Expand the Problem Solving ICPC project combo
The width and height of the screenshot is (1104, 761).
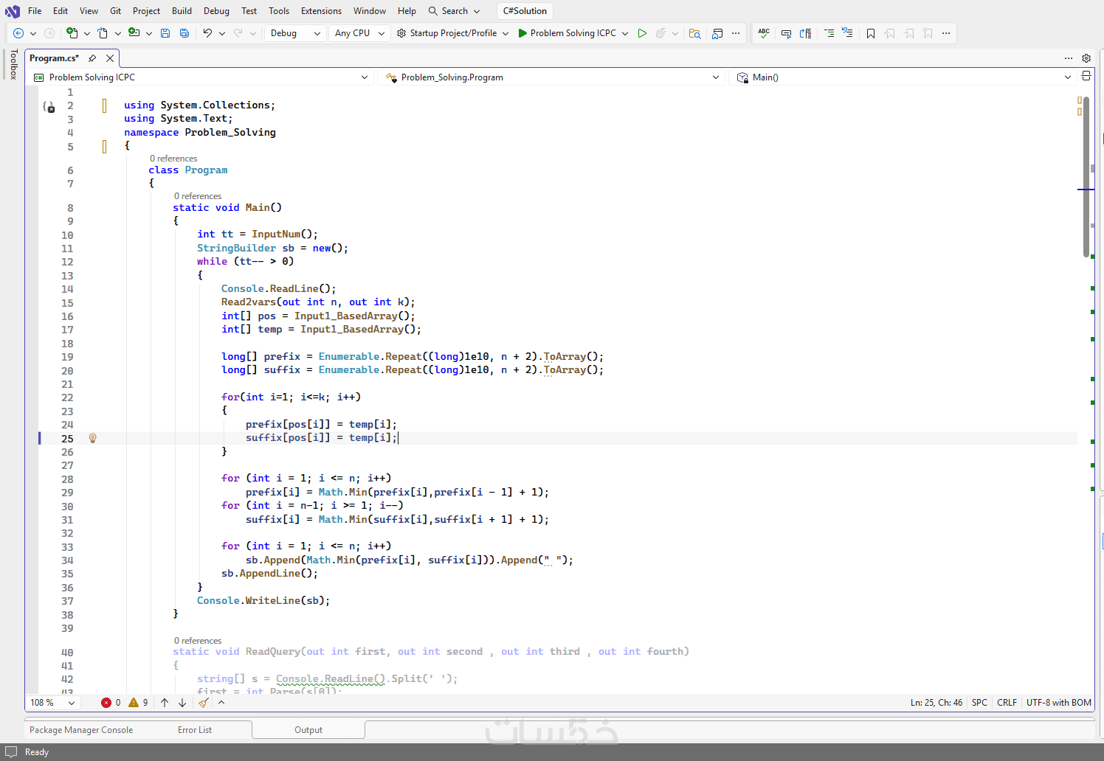199,77
